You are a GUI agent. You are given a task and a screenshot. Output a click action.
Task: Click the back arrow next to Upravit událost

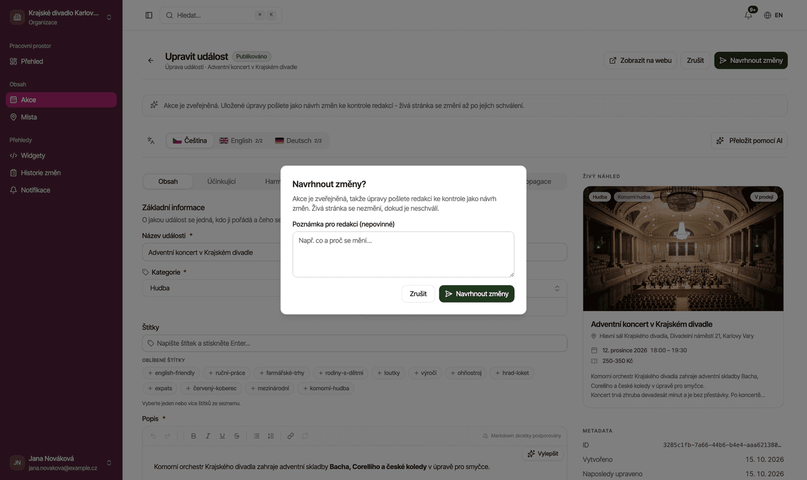[150, 61]
